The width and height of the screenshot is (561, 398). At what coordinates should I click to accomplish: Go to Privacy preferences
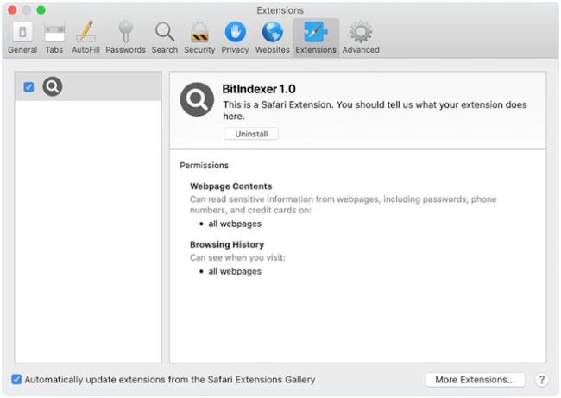click(235, 37)
